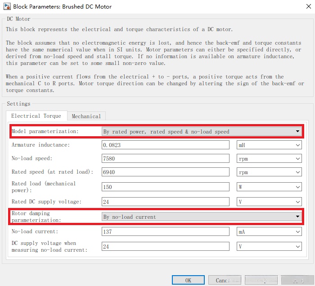315x286 pixels.
Task: Click DC supply voltage when measuring field
Action: (165, 246)
